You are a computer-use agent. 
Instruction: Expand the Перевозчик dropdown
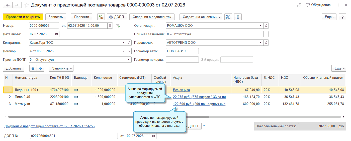coord(260,42)
